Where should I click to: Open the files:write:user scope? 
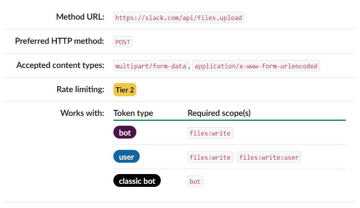269,157
